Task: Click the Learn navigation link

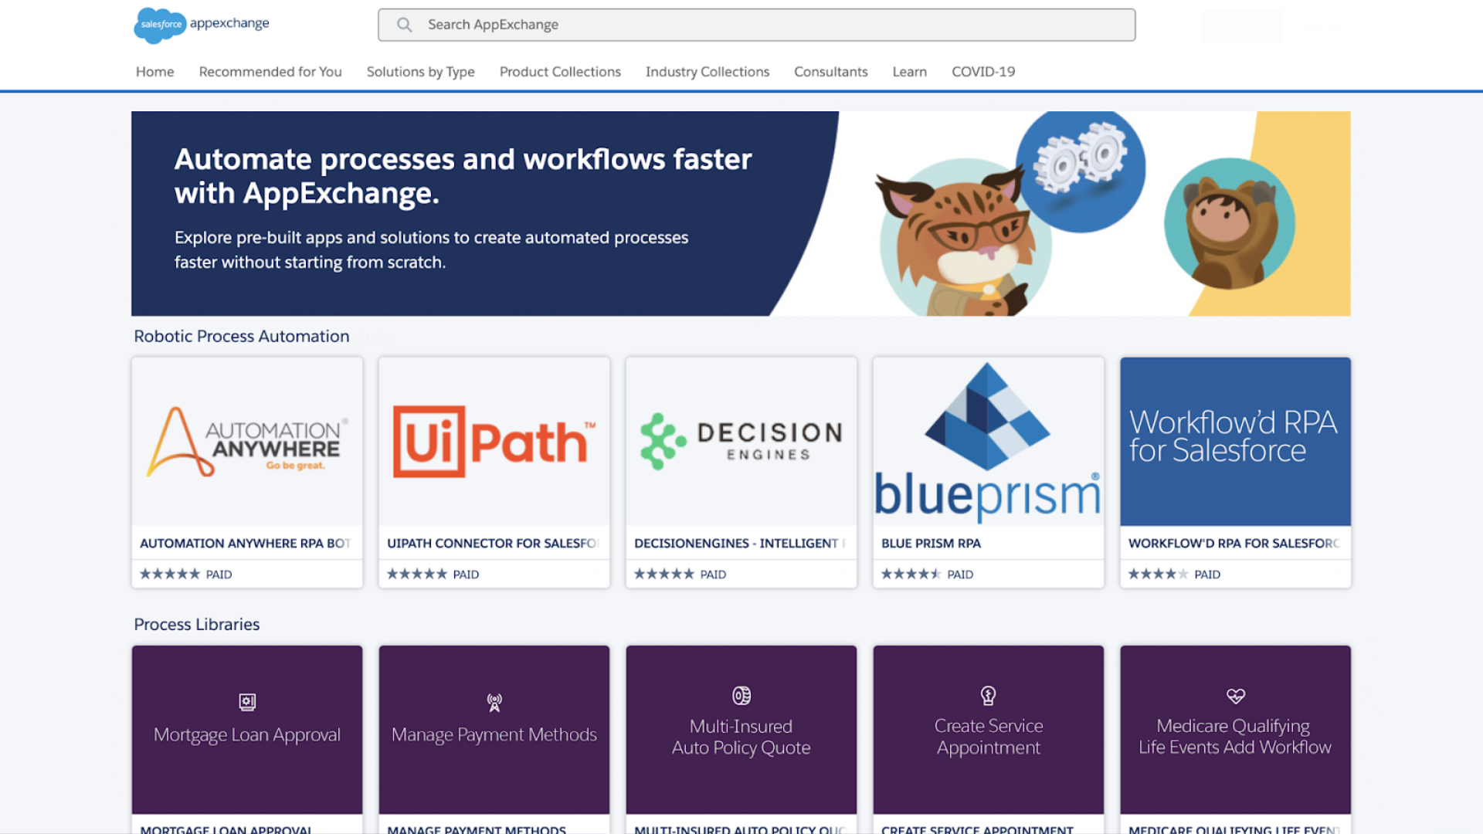Action: [x=908, y=71]
